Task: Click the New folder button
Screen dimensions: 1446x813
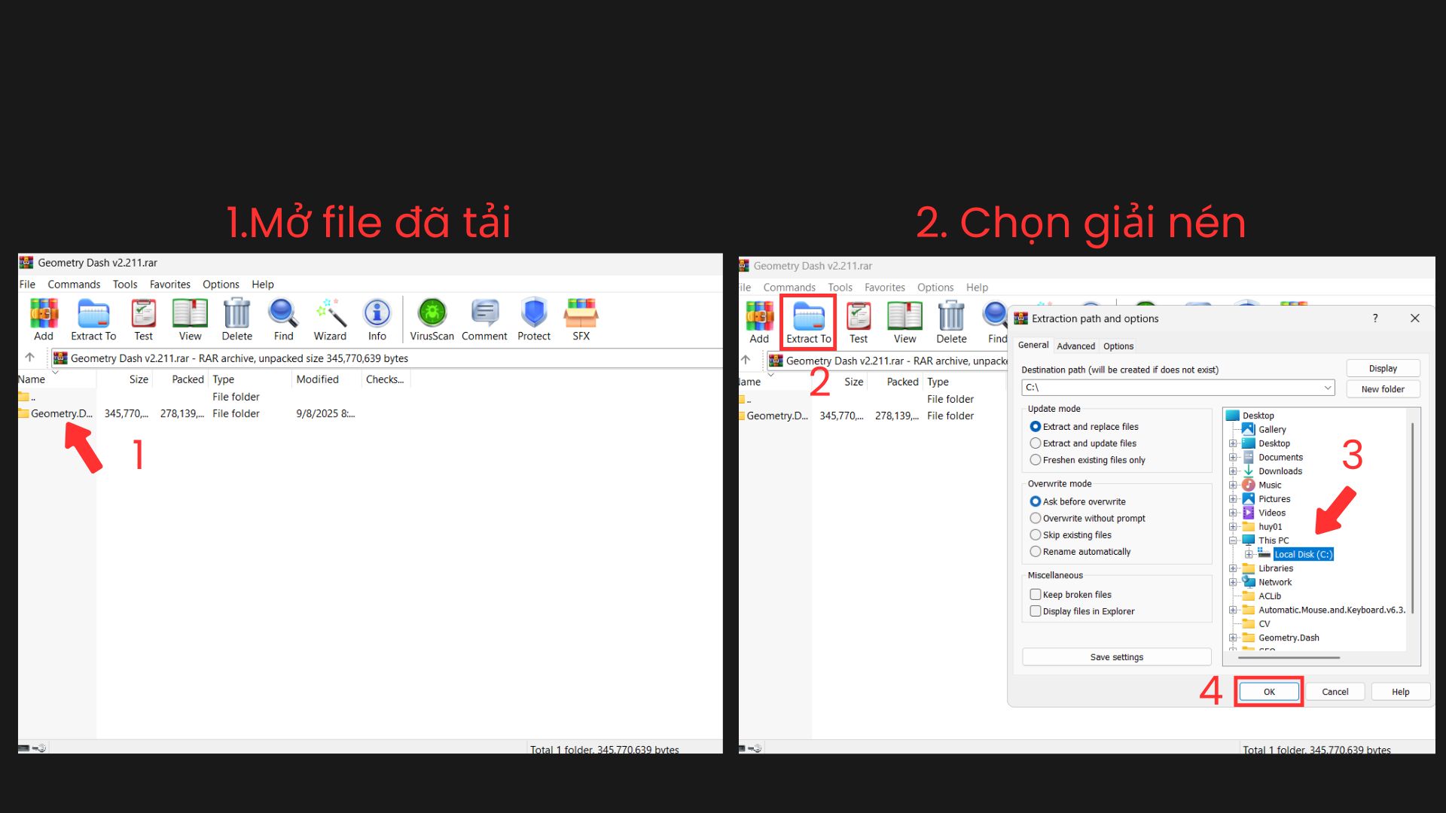Action: tap(1383, 389)
